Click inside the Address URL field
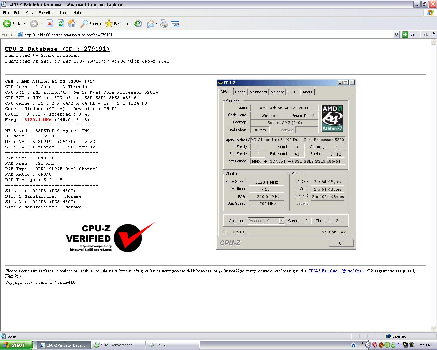Image resolution: width=437 pixels, height=350 pixels. coord(208,35)
